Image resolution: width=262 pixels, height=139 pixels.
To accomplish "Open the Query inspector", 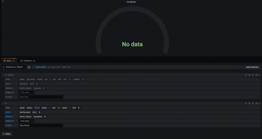I will (x=252, y=67).
